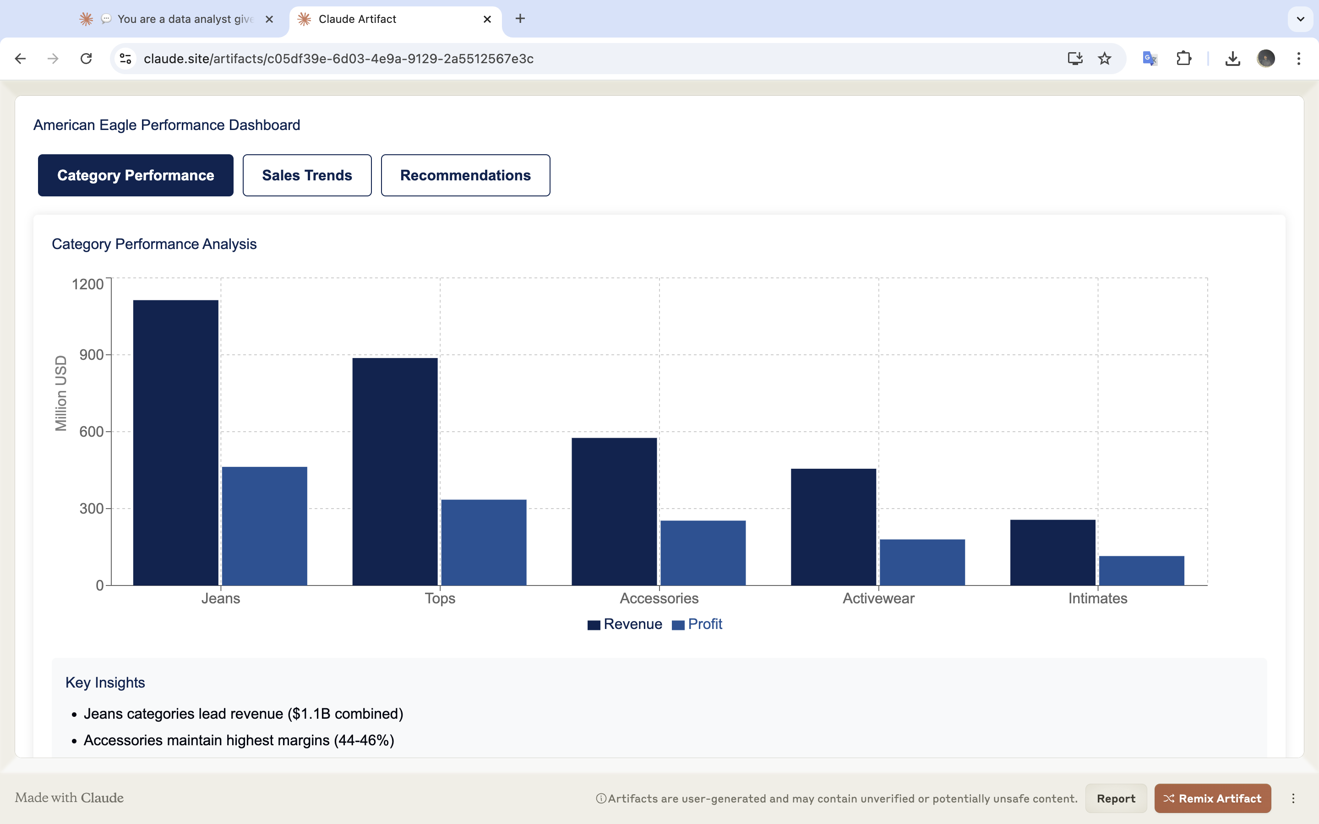Click the site information icon beside URL

coord(126,58)
